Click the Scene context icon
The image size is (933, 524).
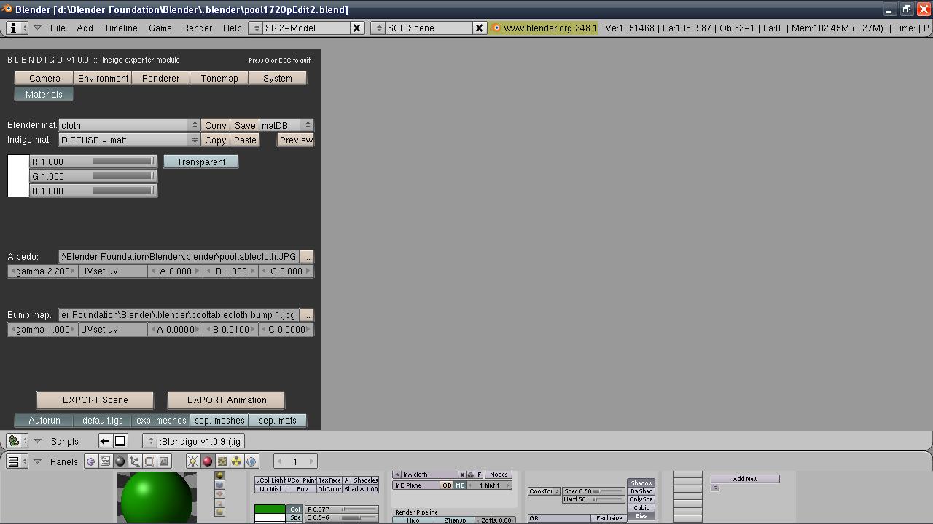click(x=164, y=461)
